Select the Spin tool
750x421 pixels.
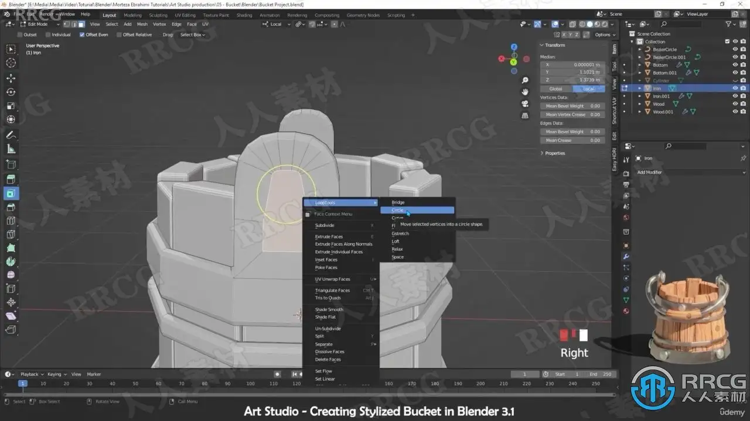coord(11,262)
